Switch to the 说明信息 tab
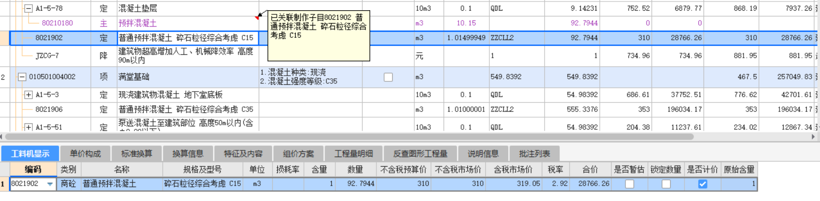The height and width of the screenshot is (201, 820). click(x=483, y=153)
